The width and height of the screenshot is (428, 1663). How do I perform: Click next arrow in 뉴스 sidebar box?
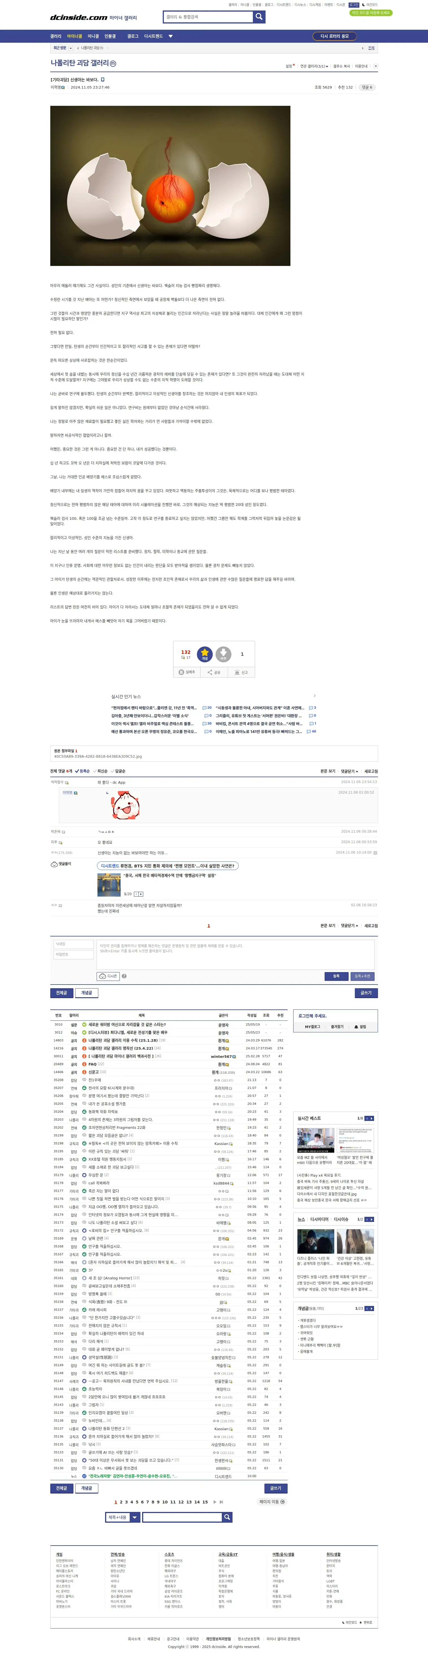(372, 1219)
